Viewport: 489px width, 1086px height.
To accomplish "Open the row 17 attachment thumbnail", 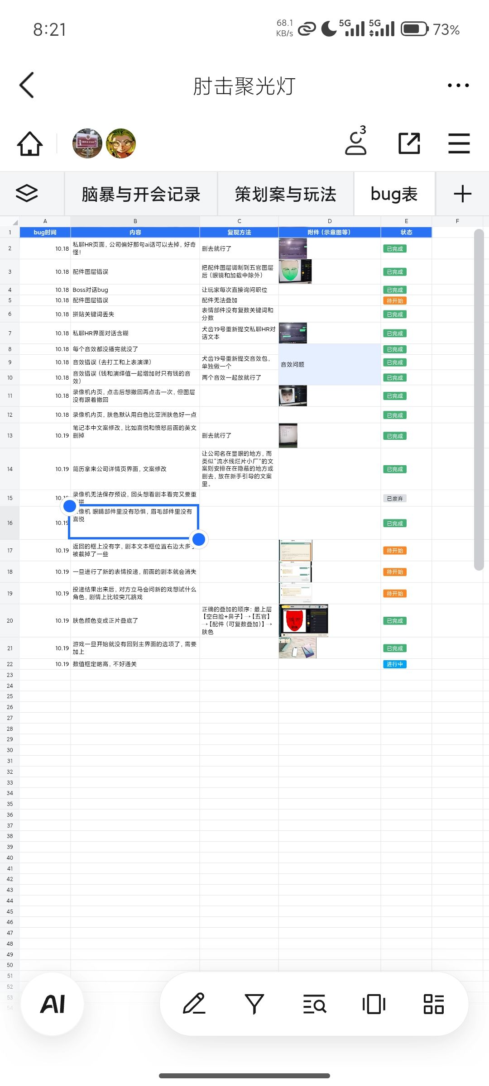I will point(296,550).
